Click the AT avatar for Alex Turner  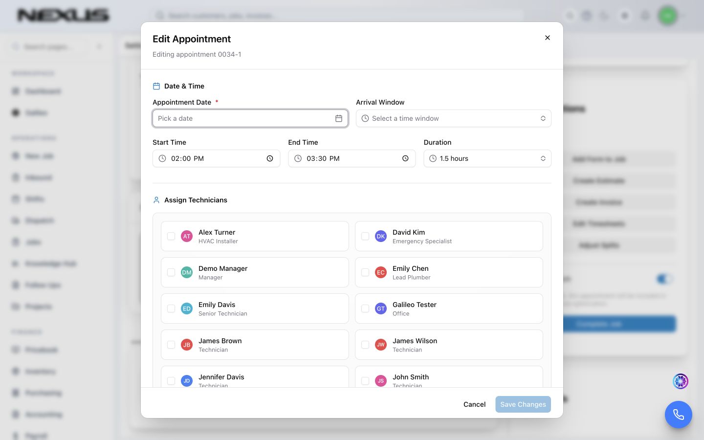coord(187,236)
